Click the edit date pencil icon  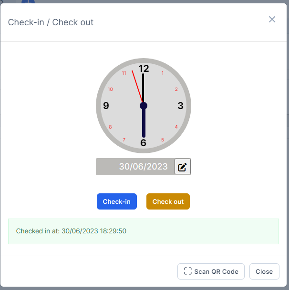[x=182, y=167]
